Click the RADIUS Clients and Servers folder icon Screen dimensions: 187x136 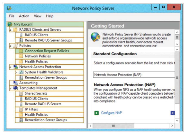[15, 30]
